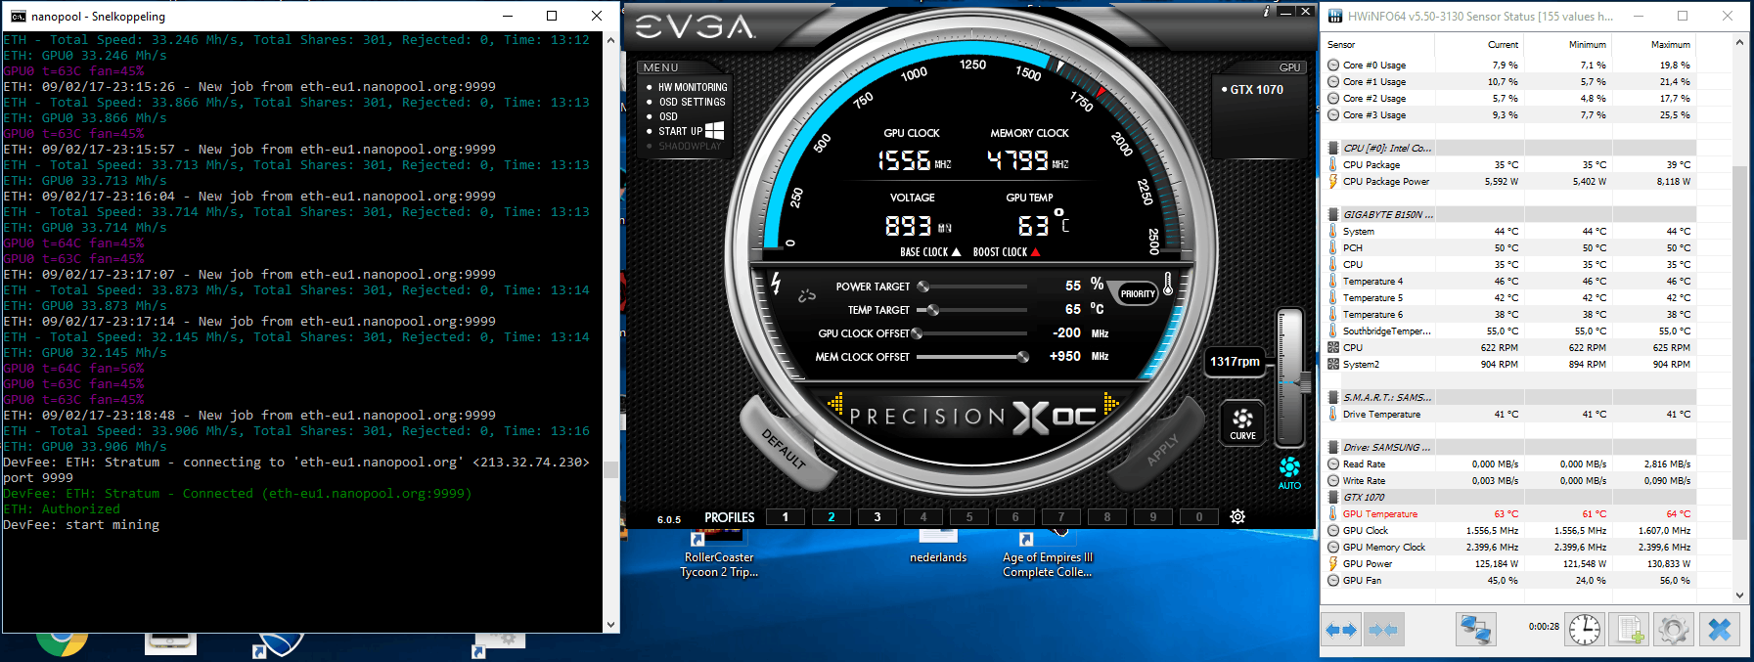Click nederlands desktop icon
The height and width of the screenshot is (662, 1754).
coord(938,548)
